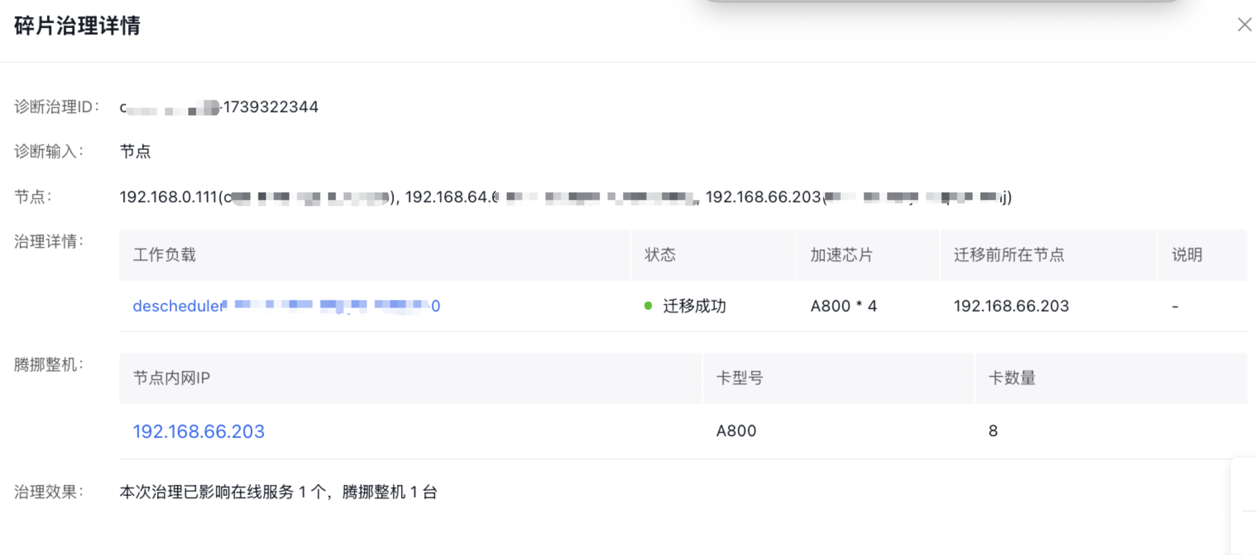Click the pre-migration node 192.168.66.203 cell
This screenshot has height=556, width=1257.
coord(1011,306)
